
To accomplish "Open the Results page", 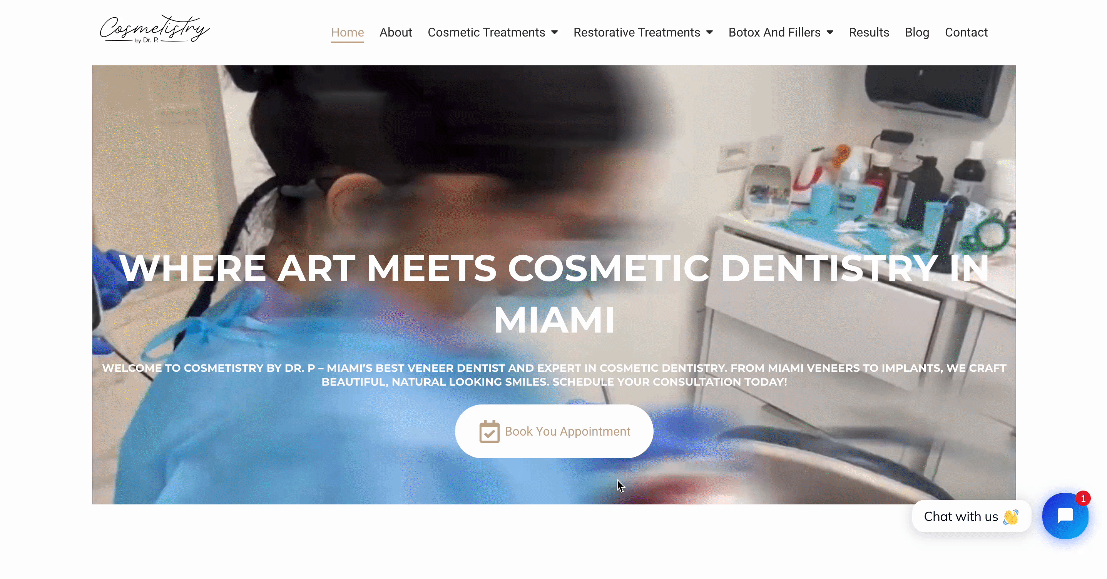I will click(869, 32).
